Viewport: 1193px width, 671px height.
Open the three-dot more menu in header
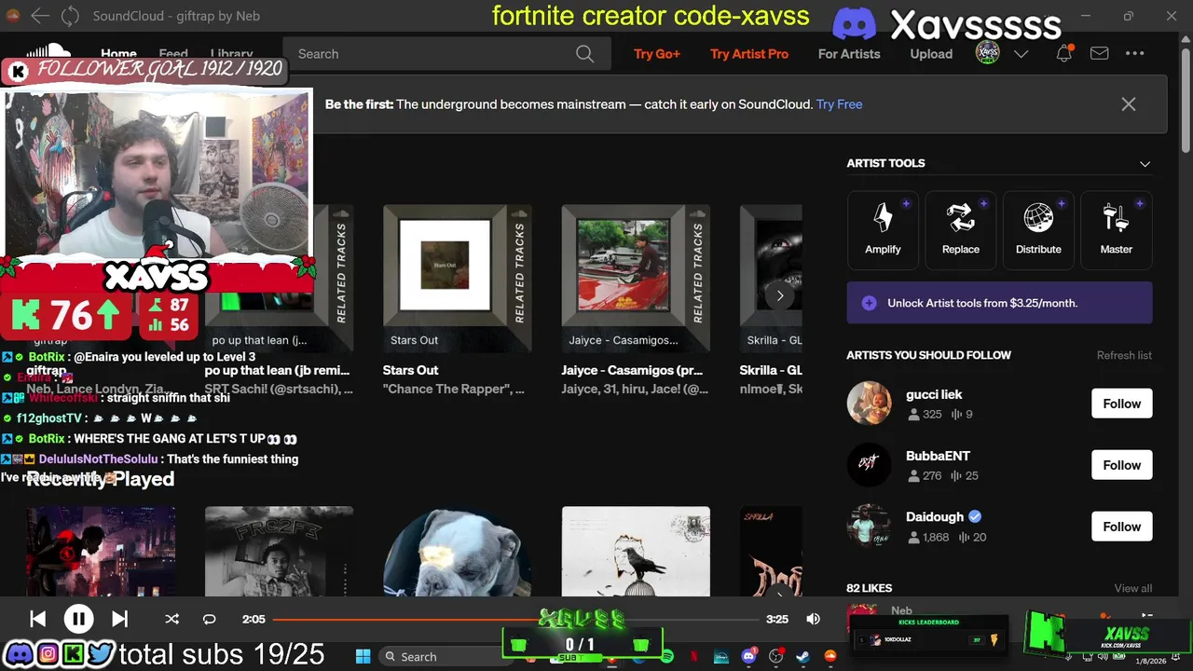(x=1134, y=54)
